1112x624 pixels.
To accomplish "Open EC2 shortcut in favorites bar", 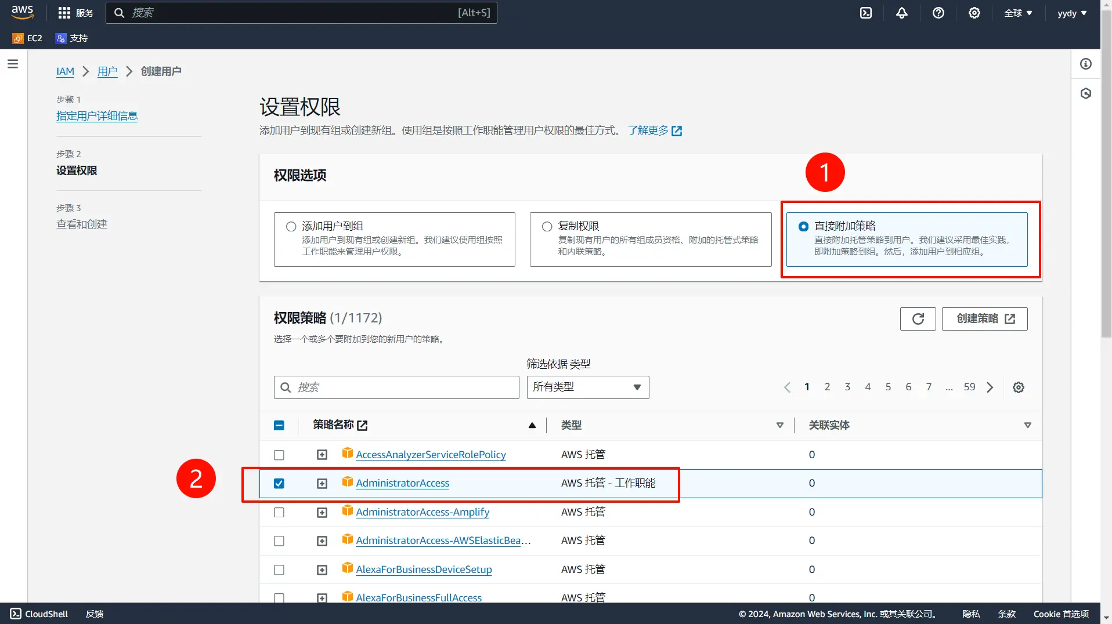I will (27, 38).
